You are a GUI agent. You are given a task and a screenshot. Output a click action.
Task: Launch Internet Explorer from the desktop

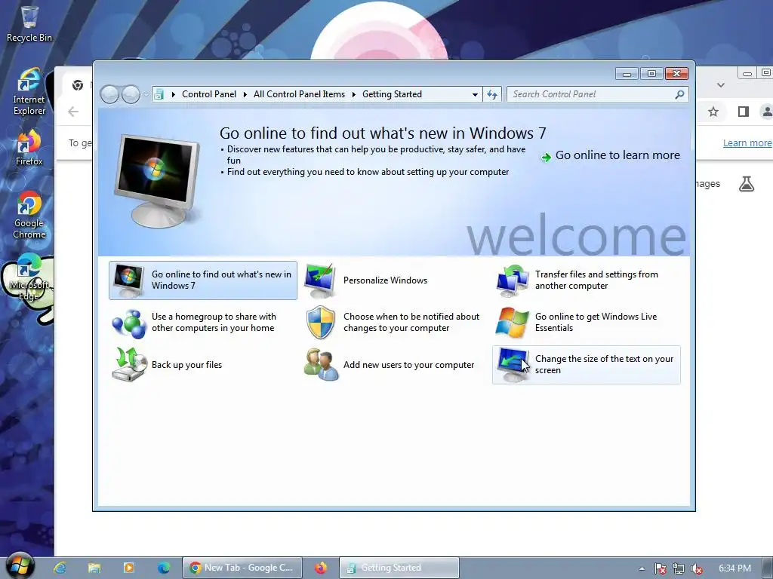[29, 91]
